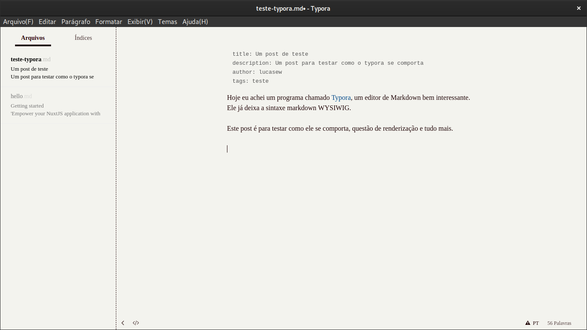
Task: Open the Ajuda(H) menu
Action: 195,22
